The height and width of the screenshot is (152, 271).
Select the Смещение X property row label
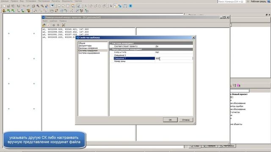pyautogui.click(x=120, y=55)
